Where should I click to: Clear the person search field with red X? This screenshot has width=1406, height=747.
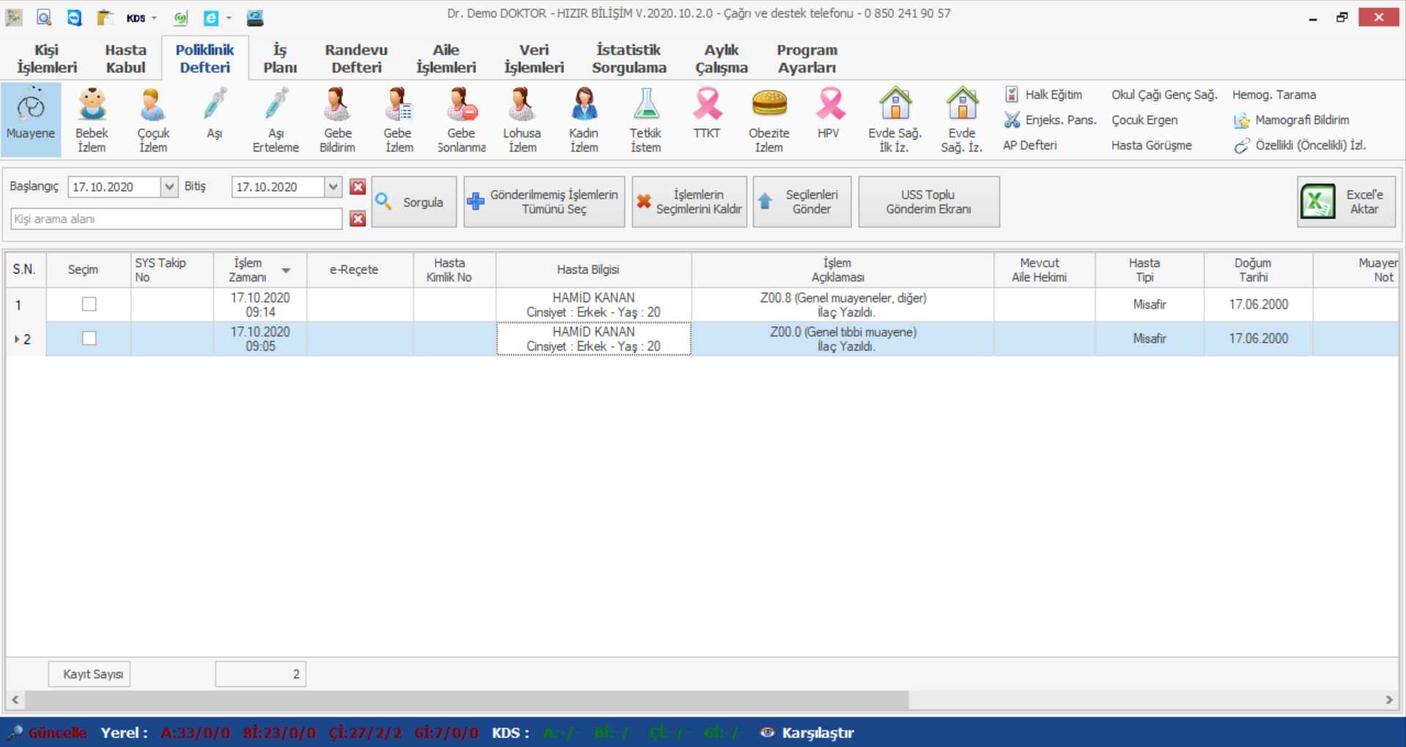click(x=358, y=218)
